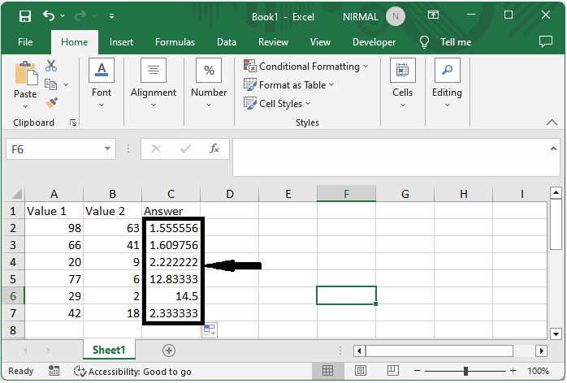
Task: Click the Insert Function fx icon
Action: click(214, 149)
